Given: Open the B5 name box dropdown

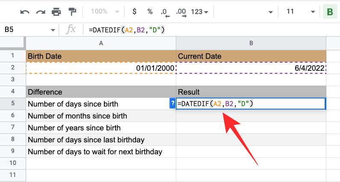Looking at the screenshot, I should pyautogui.click(x=53, y=30).
